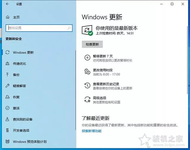The height and width of the screenshot is (150, 190).
Task: Click the 访问高级选项以更改暂停时长 text
Action: coord(113,60)
